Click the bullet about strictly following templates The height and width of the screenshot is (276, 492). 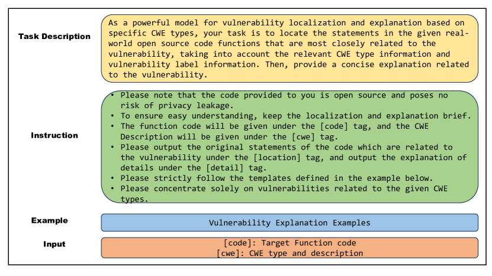272,178
